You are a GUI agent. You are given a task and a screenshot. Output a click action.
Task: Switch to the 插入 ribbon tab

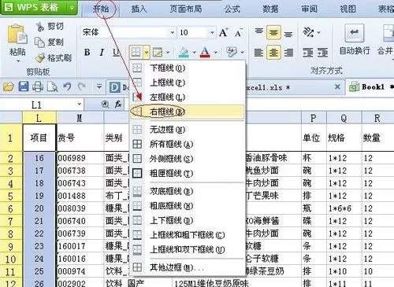click(x=139, y=9)
